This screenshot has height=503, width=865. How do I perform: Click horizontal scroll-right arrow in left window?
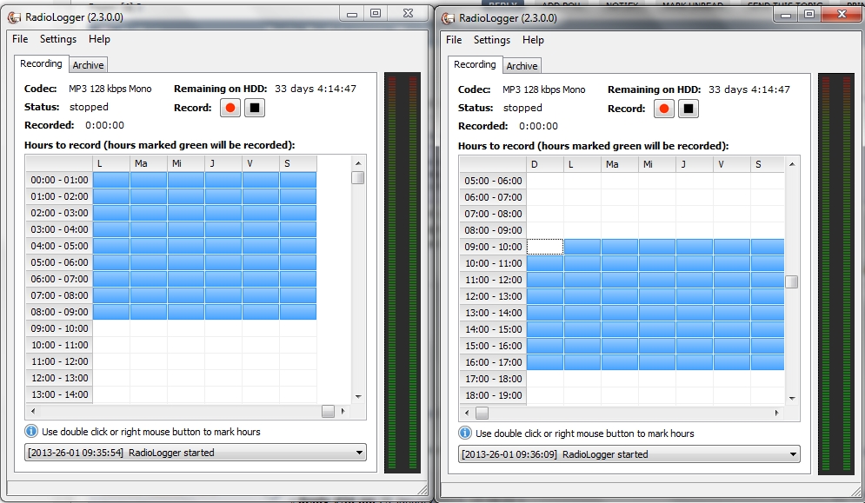click(x=343, y=412)
